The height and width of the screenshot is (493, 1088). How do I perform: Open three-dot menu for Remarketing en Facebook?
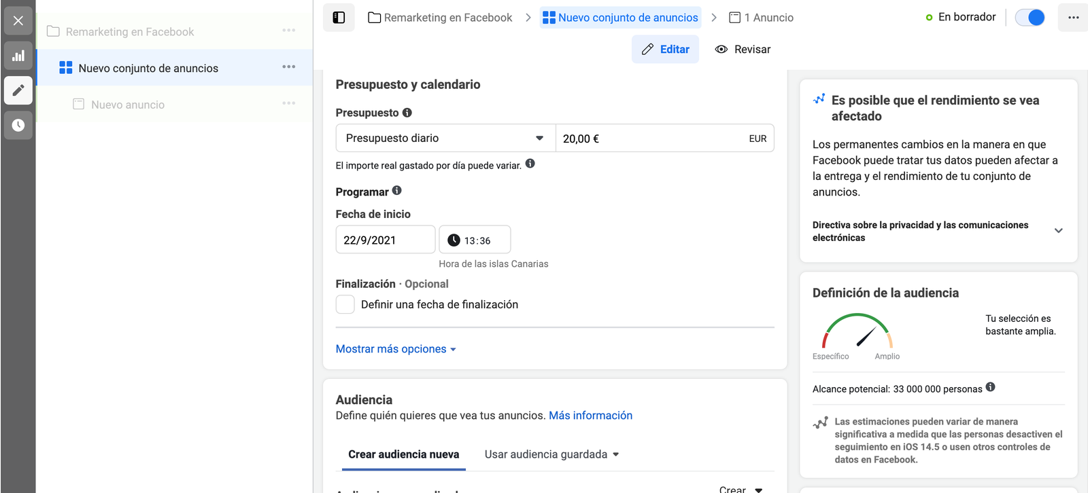[x=289, y=31]
